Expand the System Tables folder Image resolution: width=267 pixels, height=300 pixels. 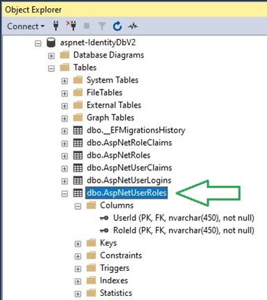[x=65, y=81]
